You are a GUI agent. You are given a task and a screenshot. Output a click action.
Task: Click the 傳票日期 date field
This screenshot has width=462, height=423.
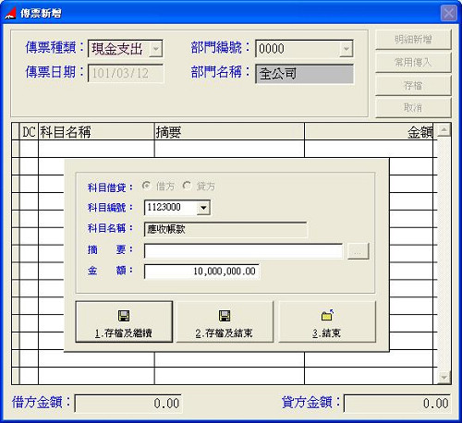126,73
